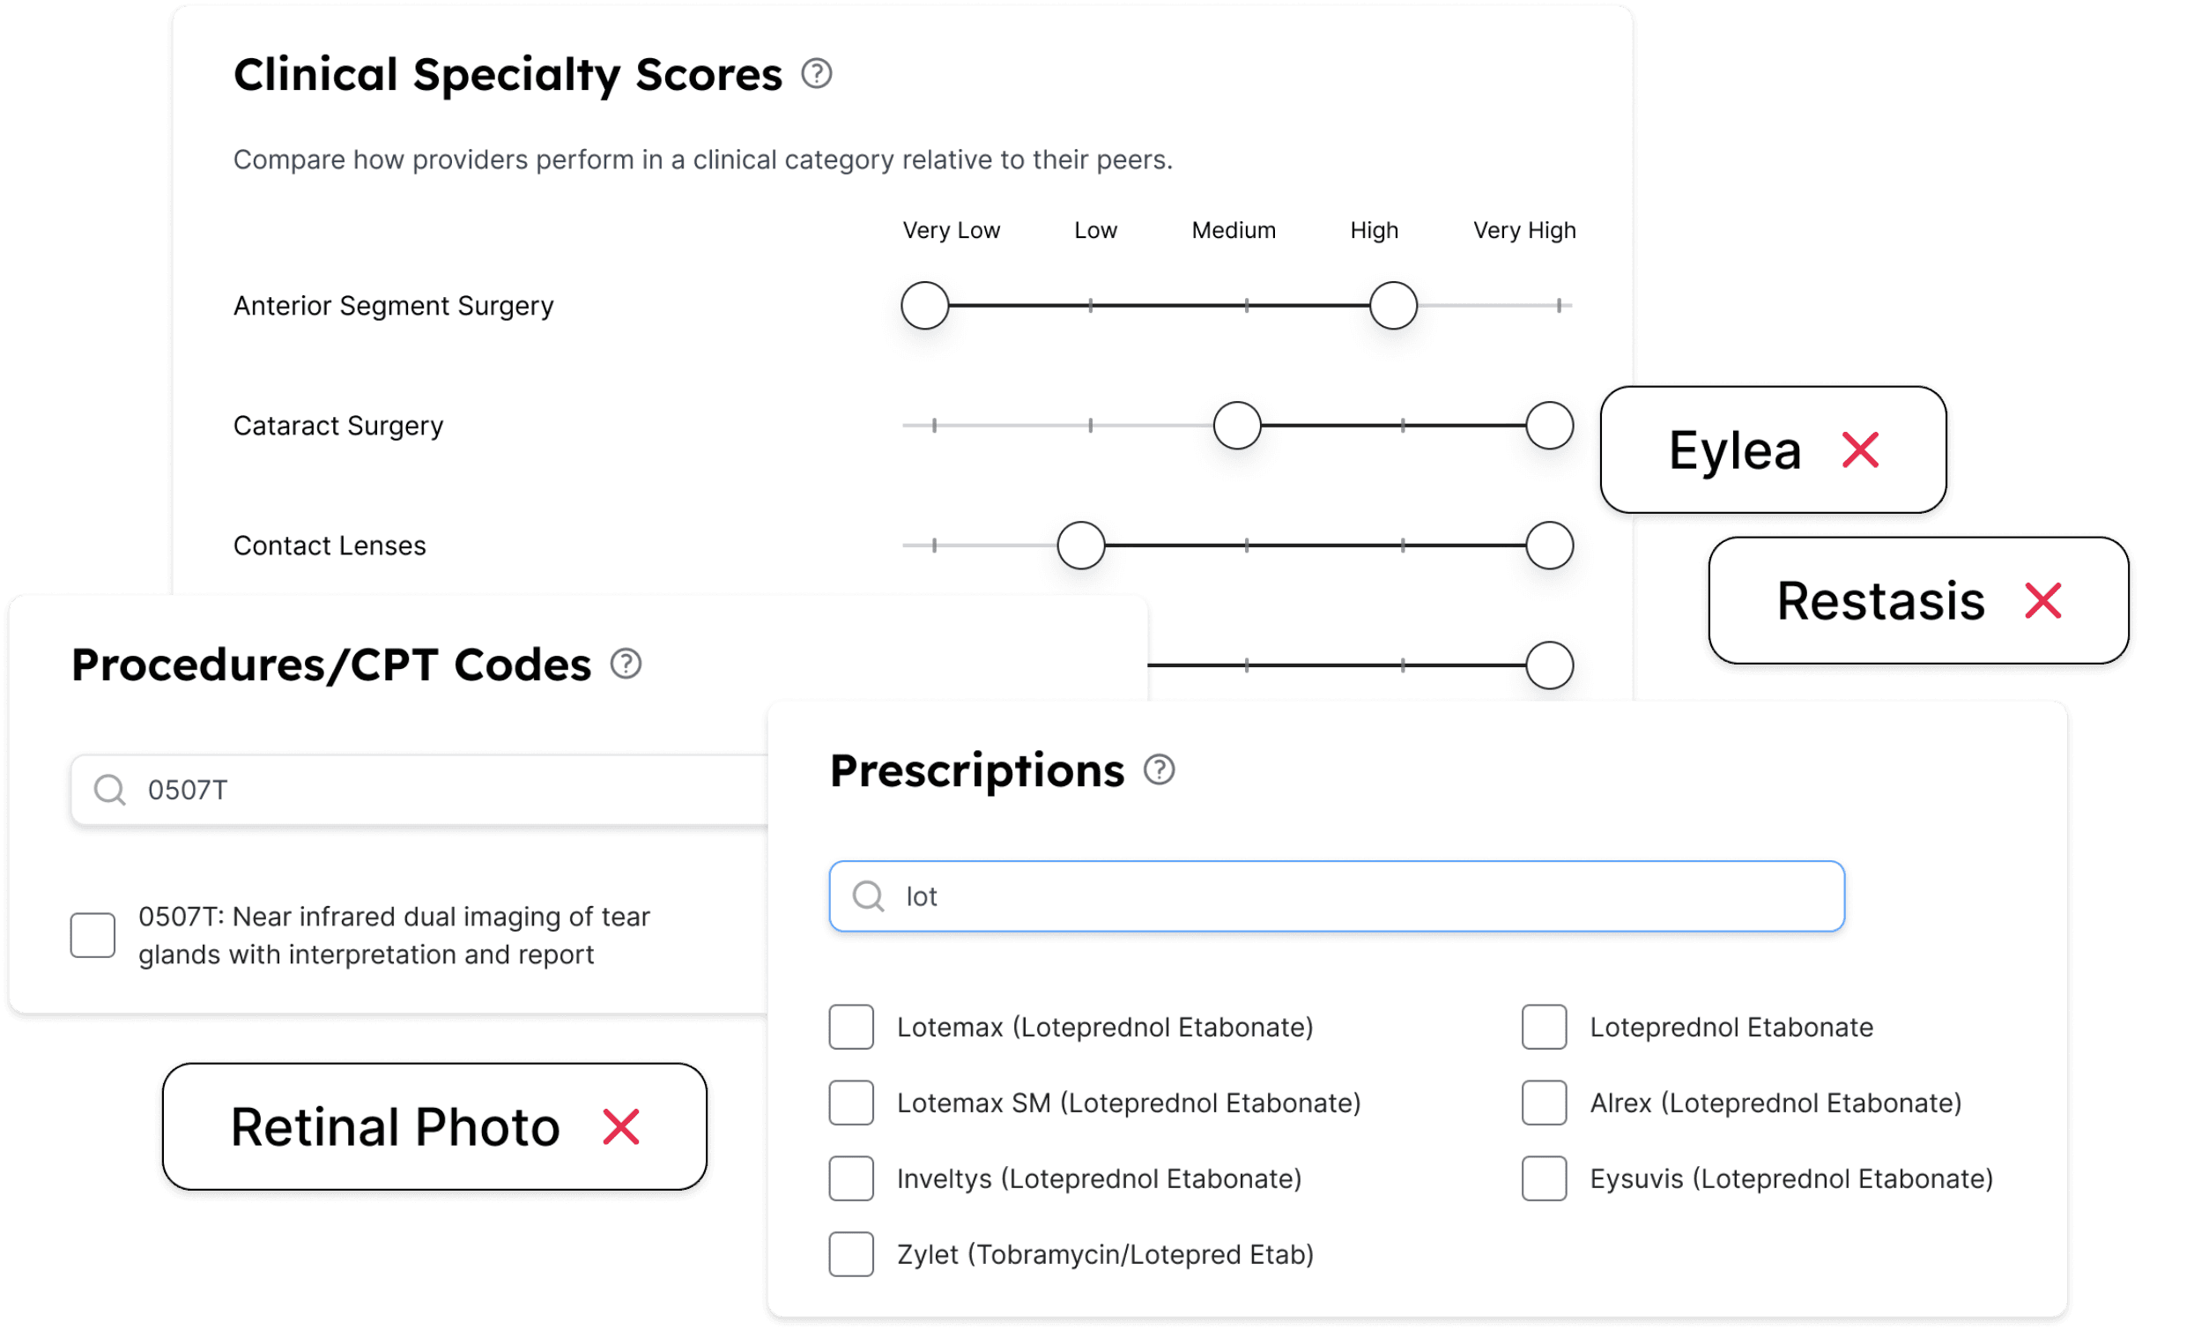Screen dimensions: 2194x1330
Task: Click the Prescriptions help question mark icon
Action: click(x=1159, y=769)
